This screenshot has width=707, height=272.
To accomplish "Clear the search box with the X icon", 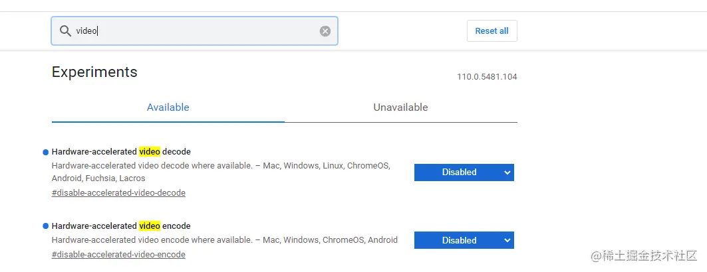I will tap(325, 31).
